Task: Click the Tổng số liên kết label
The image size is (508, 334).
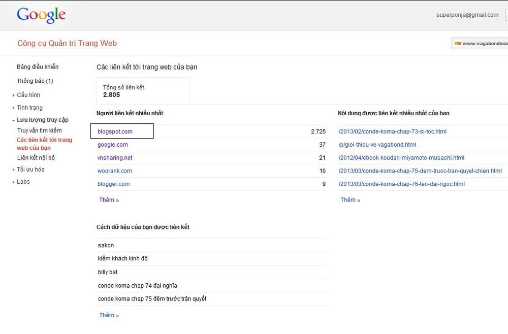Action: 123,87
